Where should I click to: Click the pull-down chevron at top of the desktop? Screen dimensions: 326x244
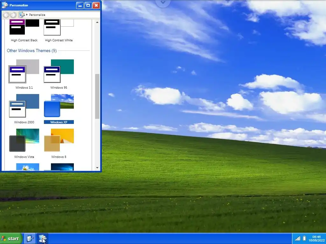pos(163,3)
